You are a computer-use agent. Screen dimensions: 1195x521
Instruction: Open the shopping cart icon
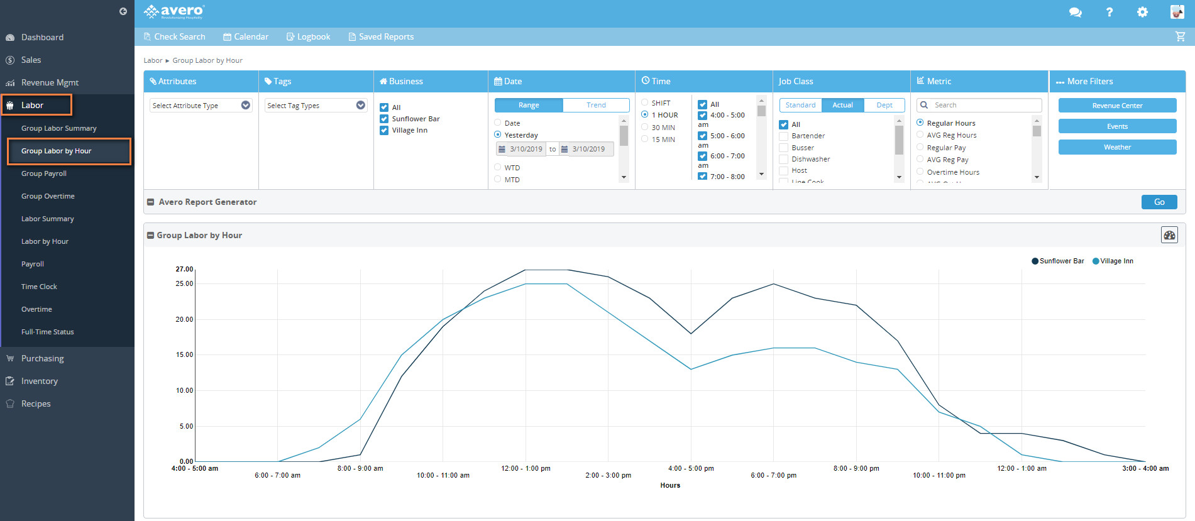pyautogui.click(x=1180, y=36)
